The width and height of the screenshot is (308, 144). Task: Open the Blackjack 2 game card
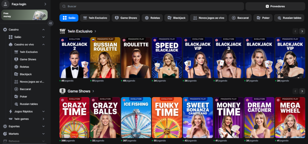click(x=75, y=58)
